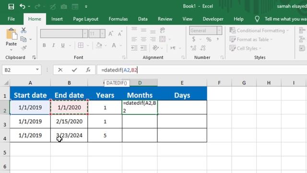Open Format as Table menu
Screen dimensions: 307x173
pyautogui.click(x=251, y=39)
